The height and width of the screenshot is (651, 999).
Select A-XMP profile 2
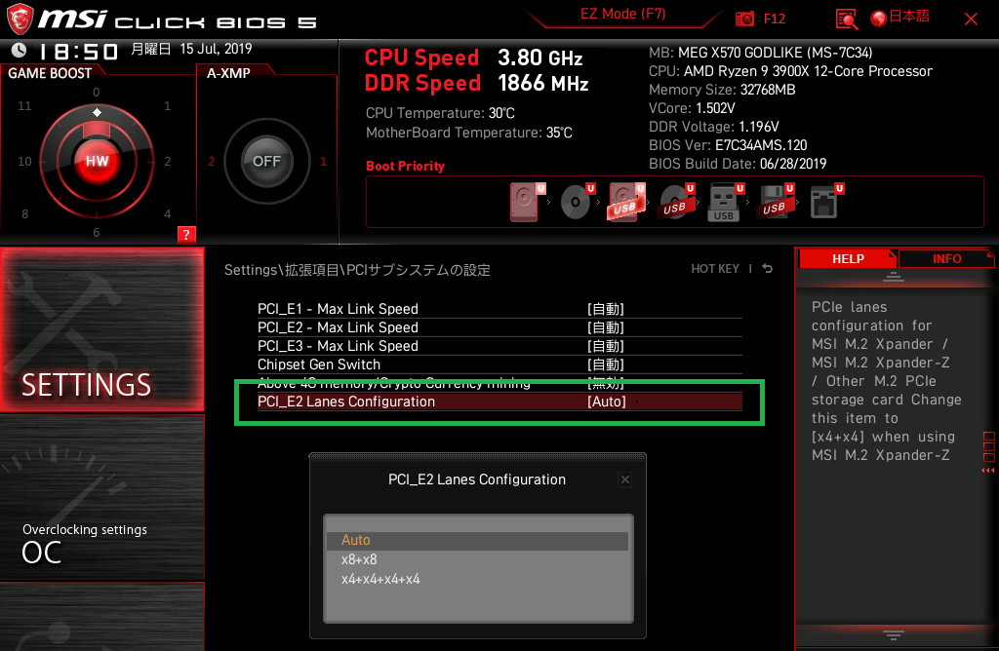[211, 162]
